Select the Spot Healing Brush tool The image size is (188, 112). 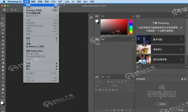pos(3,44)
